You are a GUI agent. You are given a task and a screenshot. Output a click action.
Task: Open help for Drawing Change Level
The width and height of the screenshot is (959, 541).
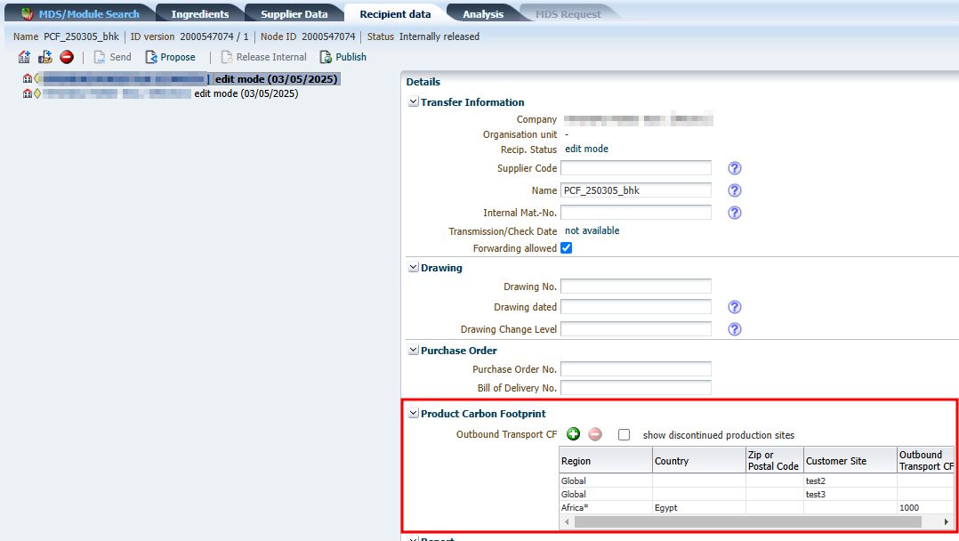click(x=735, y=329)
